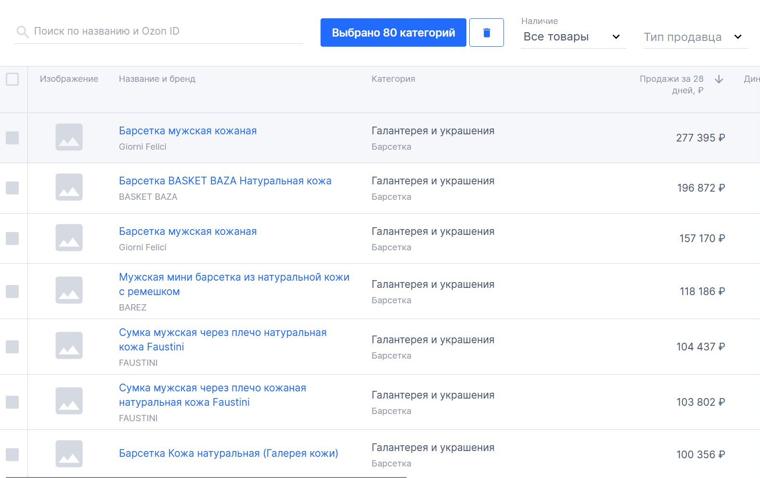Image resolution: width=760 pixels, height=478 pixels.
Task: Open image thumbnail for Галерея кожи row
Action: click(x=69, y=454)
